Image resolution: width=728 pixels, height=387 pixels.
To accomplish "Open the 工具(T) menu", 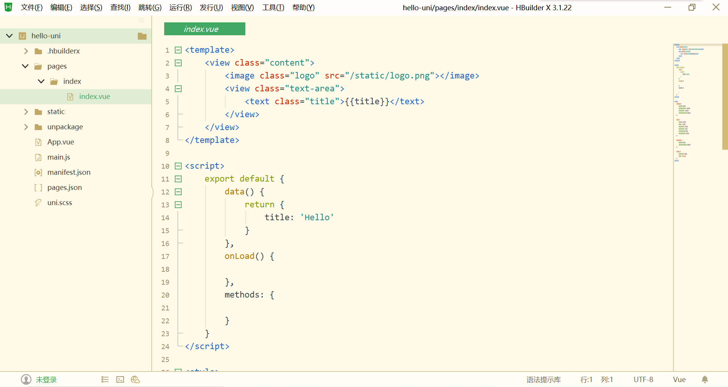I will coord(273,8).
